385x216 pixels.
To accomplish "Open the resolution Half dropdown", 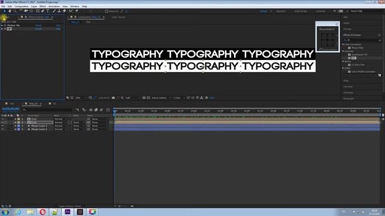I will coord(133,98).
